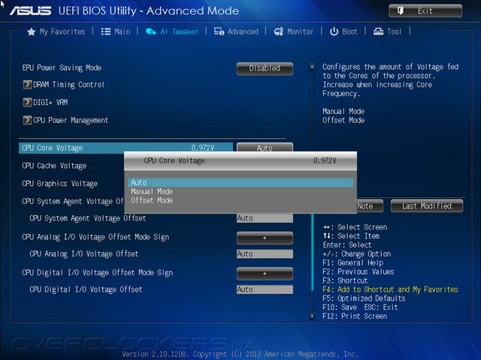Click CPU Analog I/O Voltage Offset field

265,253
